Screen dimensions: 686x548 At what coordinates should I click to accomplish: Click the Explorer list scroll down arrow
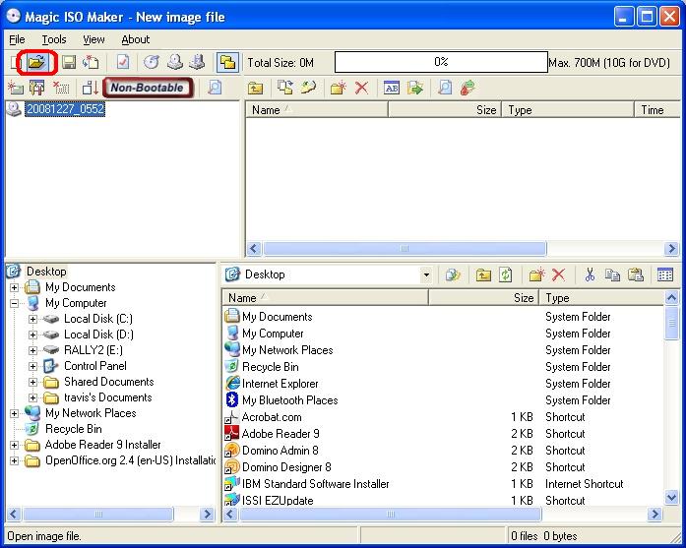coord(671,497)
